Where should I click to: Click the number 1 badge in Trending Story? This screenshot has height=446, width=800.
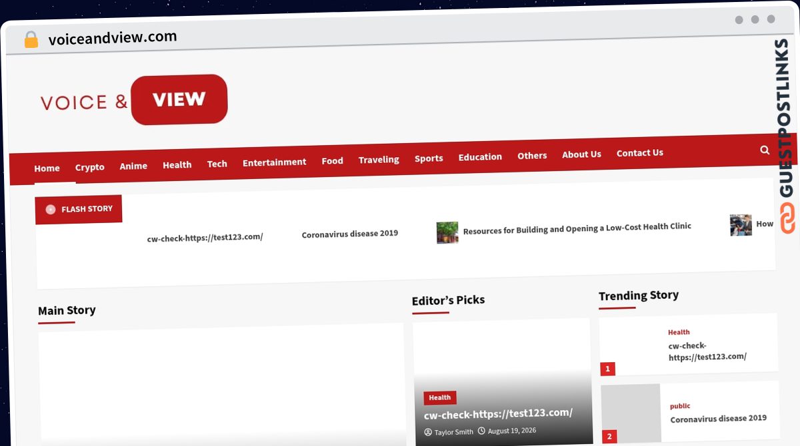coord(607,369)
